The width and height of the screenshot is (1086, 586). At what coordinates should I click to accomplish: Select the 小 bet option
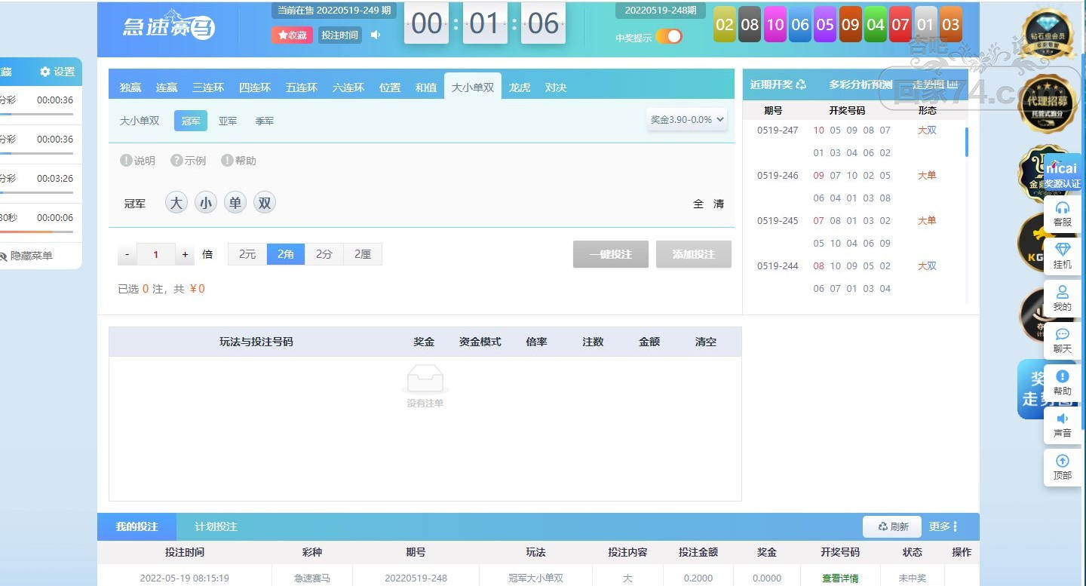pos(206,203)
